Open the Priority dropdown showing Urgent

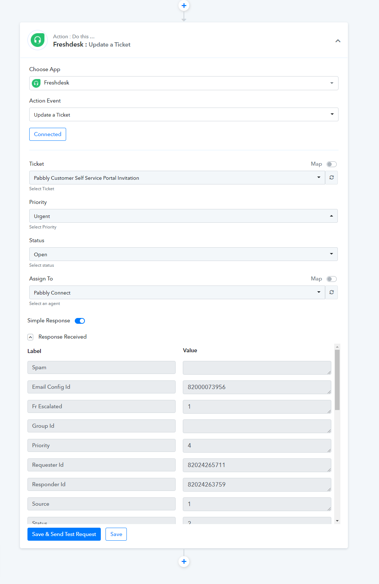pyautogui.click(x=183, y=216)
